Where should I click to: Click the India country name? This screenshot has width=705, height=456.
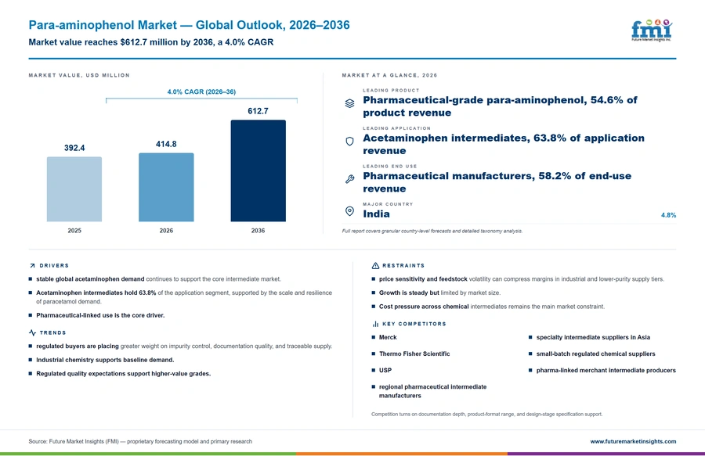point(376,214)
